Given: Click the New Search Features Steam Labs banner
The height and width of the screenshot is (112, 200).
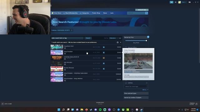Looking at the screenshot, I should pyautogui.click(x=99, y=22).
